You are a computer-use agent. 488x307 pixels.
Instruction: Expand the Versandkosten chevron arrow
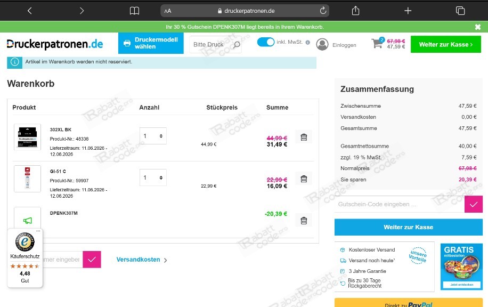click(165, 260)
